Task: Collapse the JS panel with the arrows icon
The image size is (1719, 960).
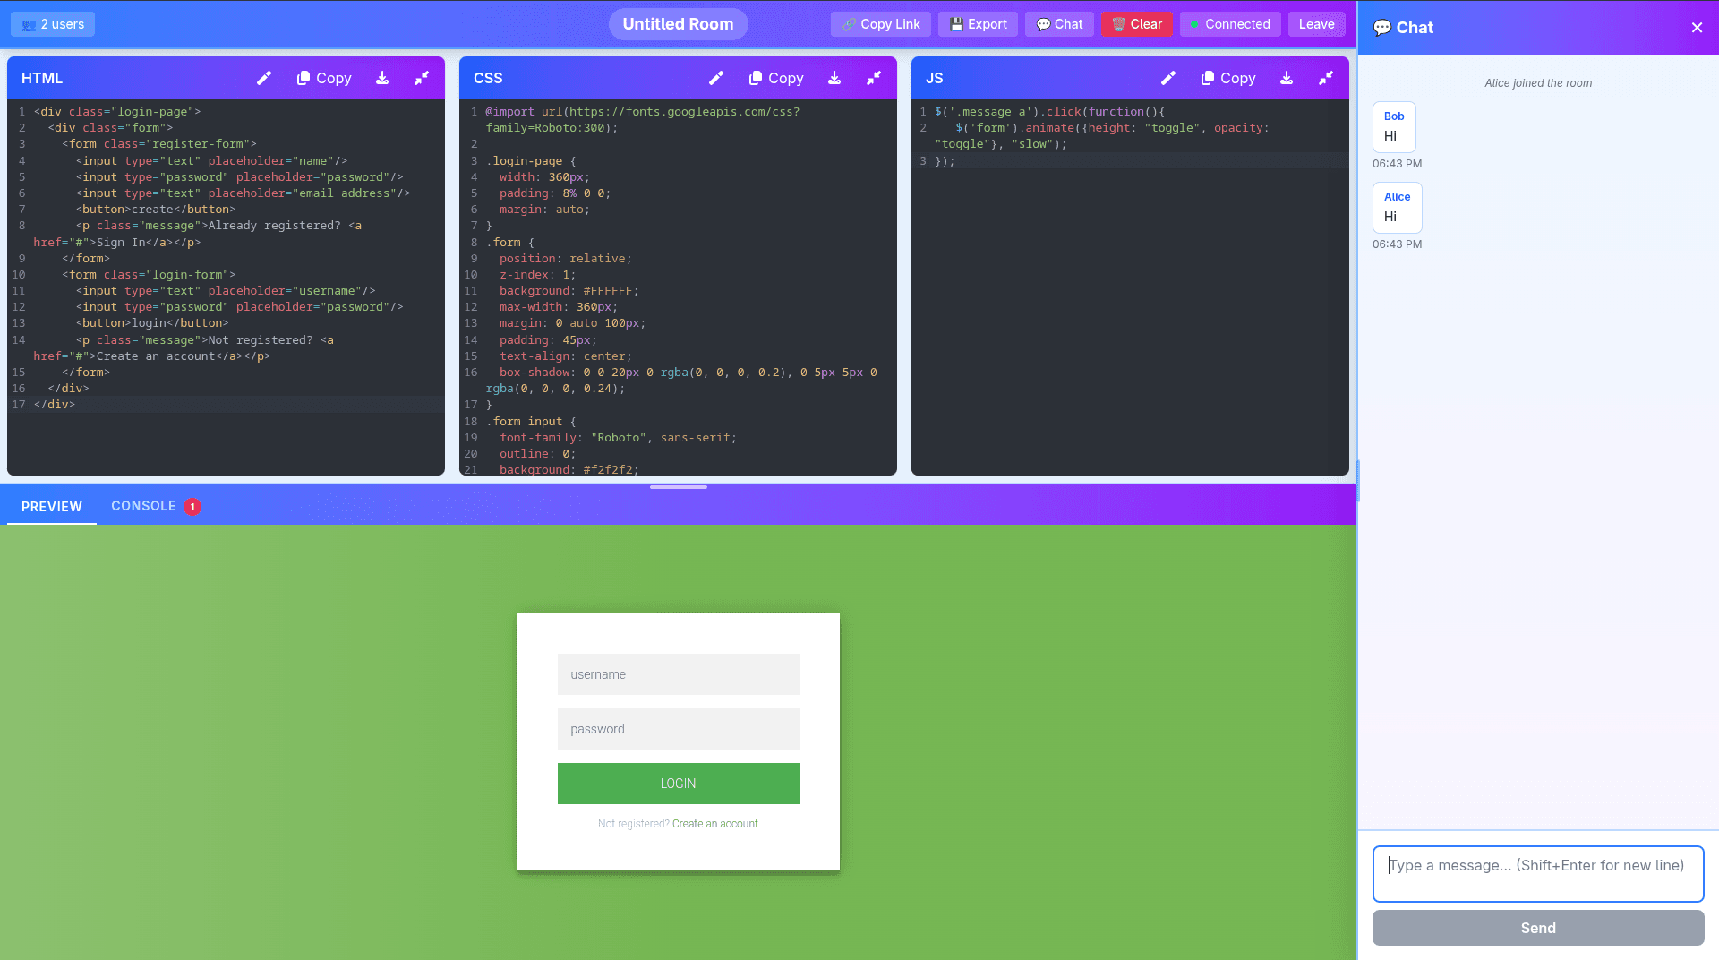Action: [1326, 78]
